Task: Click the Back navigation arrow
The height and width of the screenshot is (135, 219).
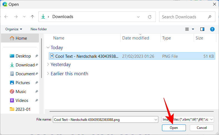Action: (6, 17)
